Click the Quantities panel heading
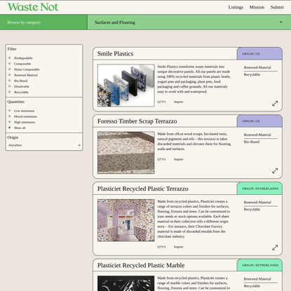This screenshot has height=291, width=291. pyautogui.click(x=16, y=102)
